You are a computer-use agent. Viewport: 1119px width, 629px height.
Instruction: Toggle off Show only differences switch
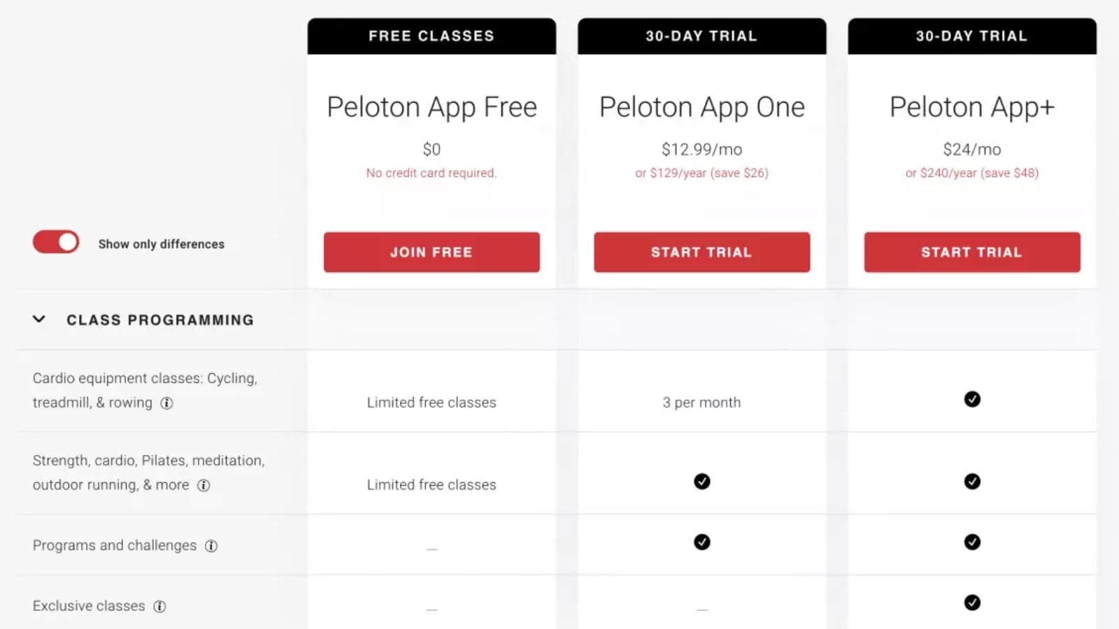(56, 243)
